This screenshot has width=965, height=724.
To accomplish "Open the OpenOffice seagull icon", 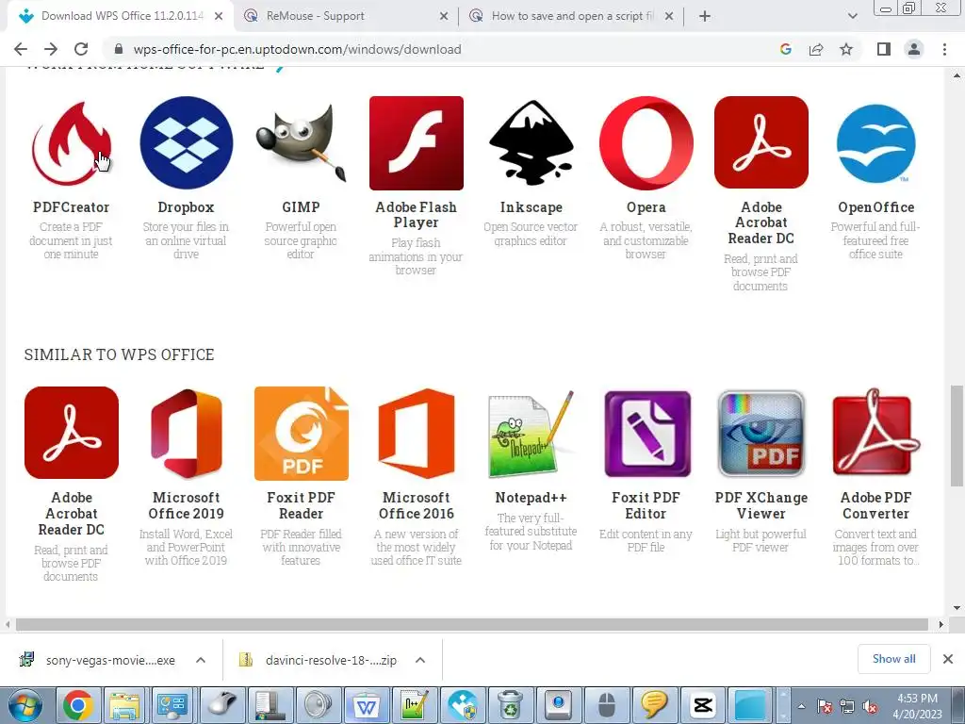I will click(875, 144).
